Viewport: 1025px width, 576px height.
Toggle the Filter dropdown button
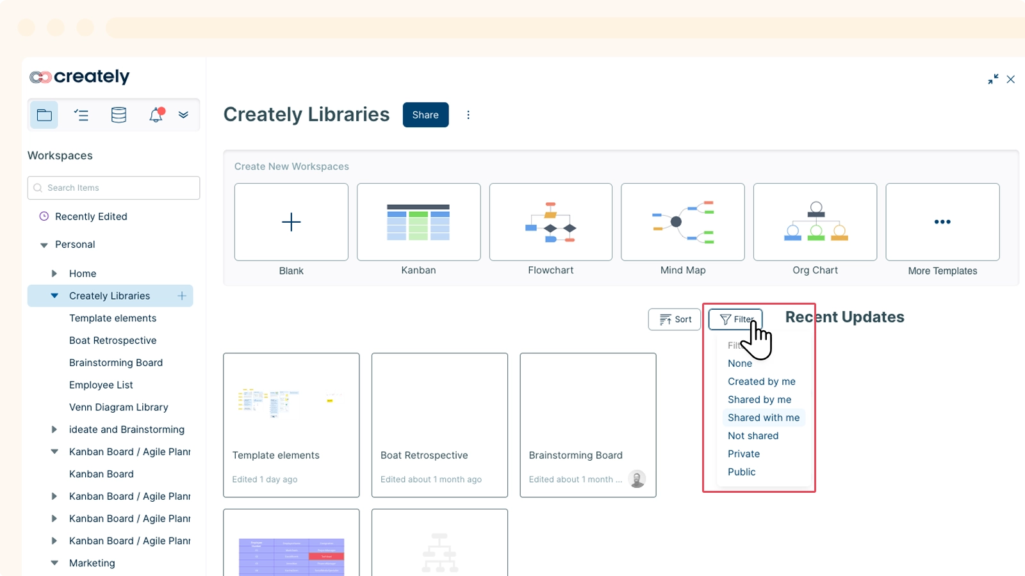click(x=735, y=319)
